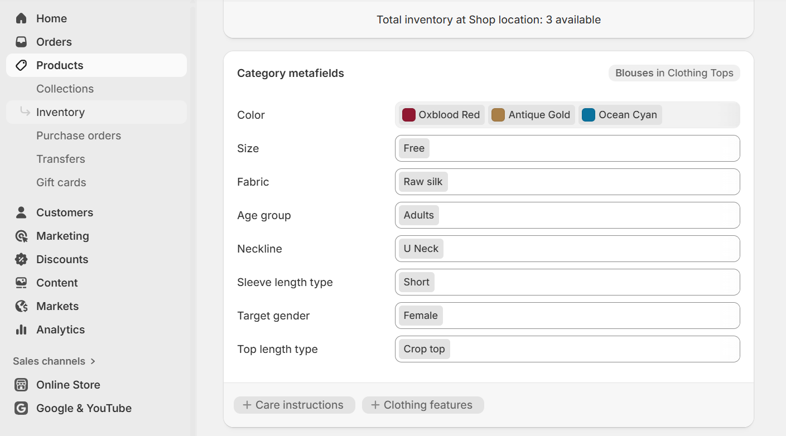This screenshot has height=436, width=786.
Task: Click the Raw silk fabric tag
Action: (422, 182)
